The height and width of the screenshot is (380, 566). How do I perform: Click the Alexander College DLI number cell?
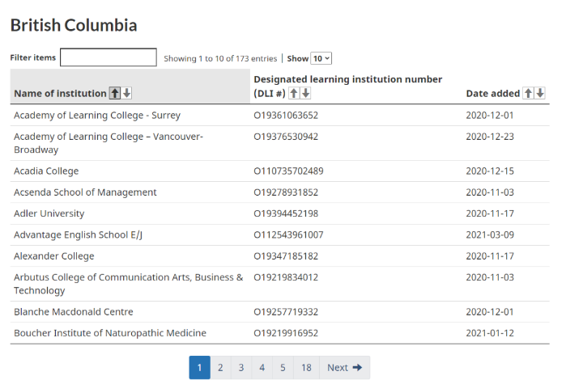tap(286, 256)
